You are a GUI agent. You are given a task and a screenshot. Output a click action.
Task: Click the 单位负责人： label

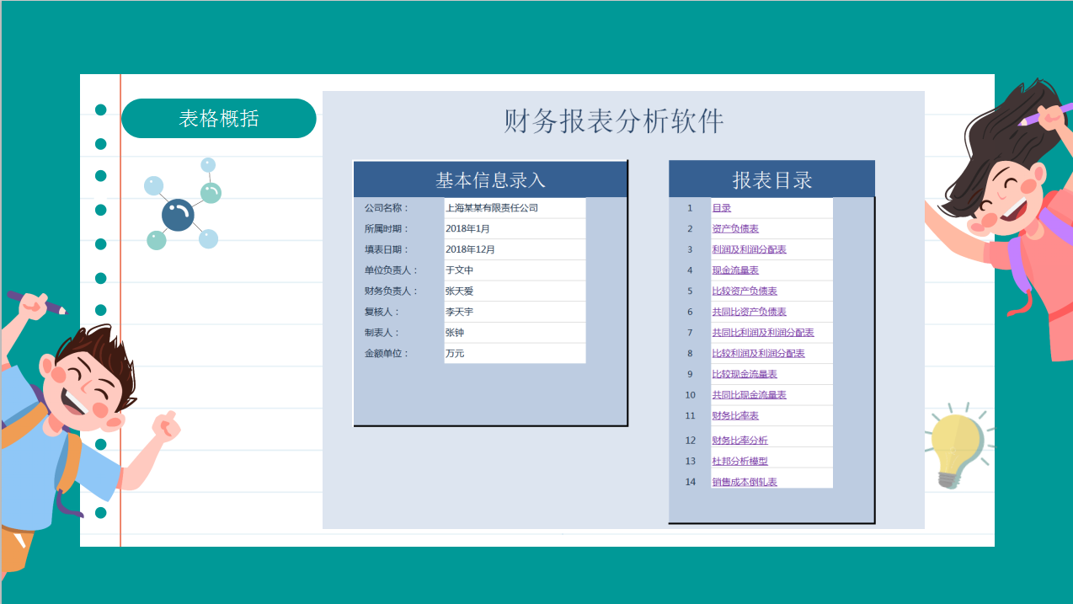click(391, 270)
